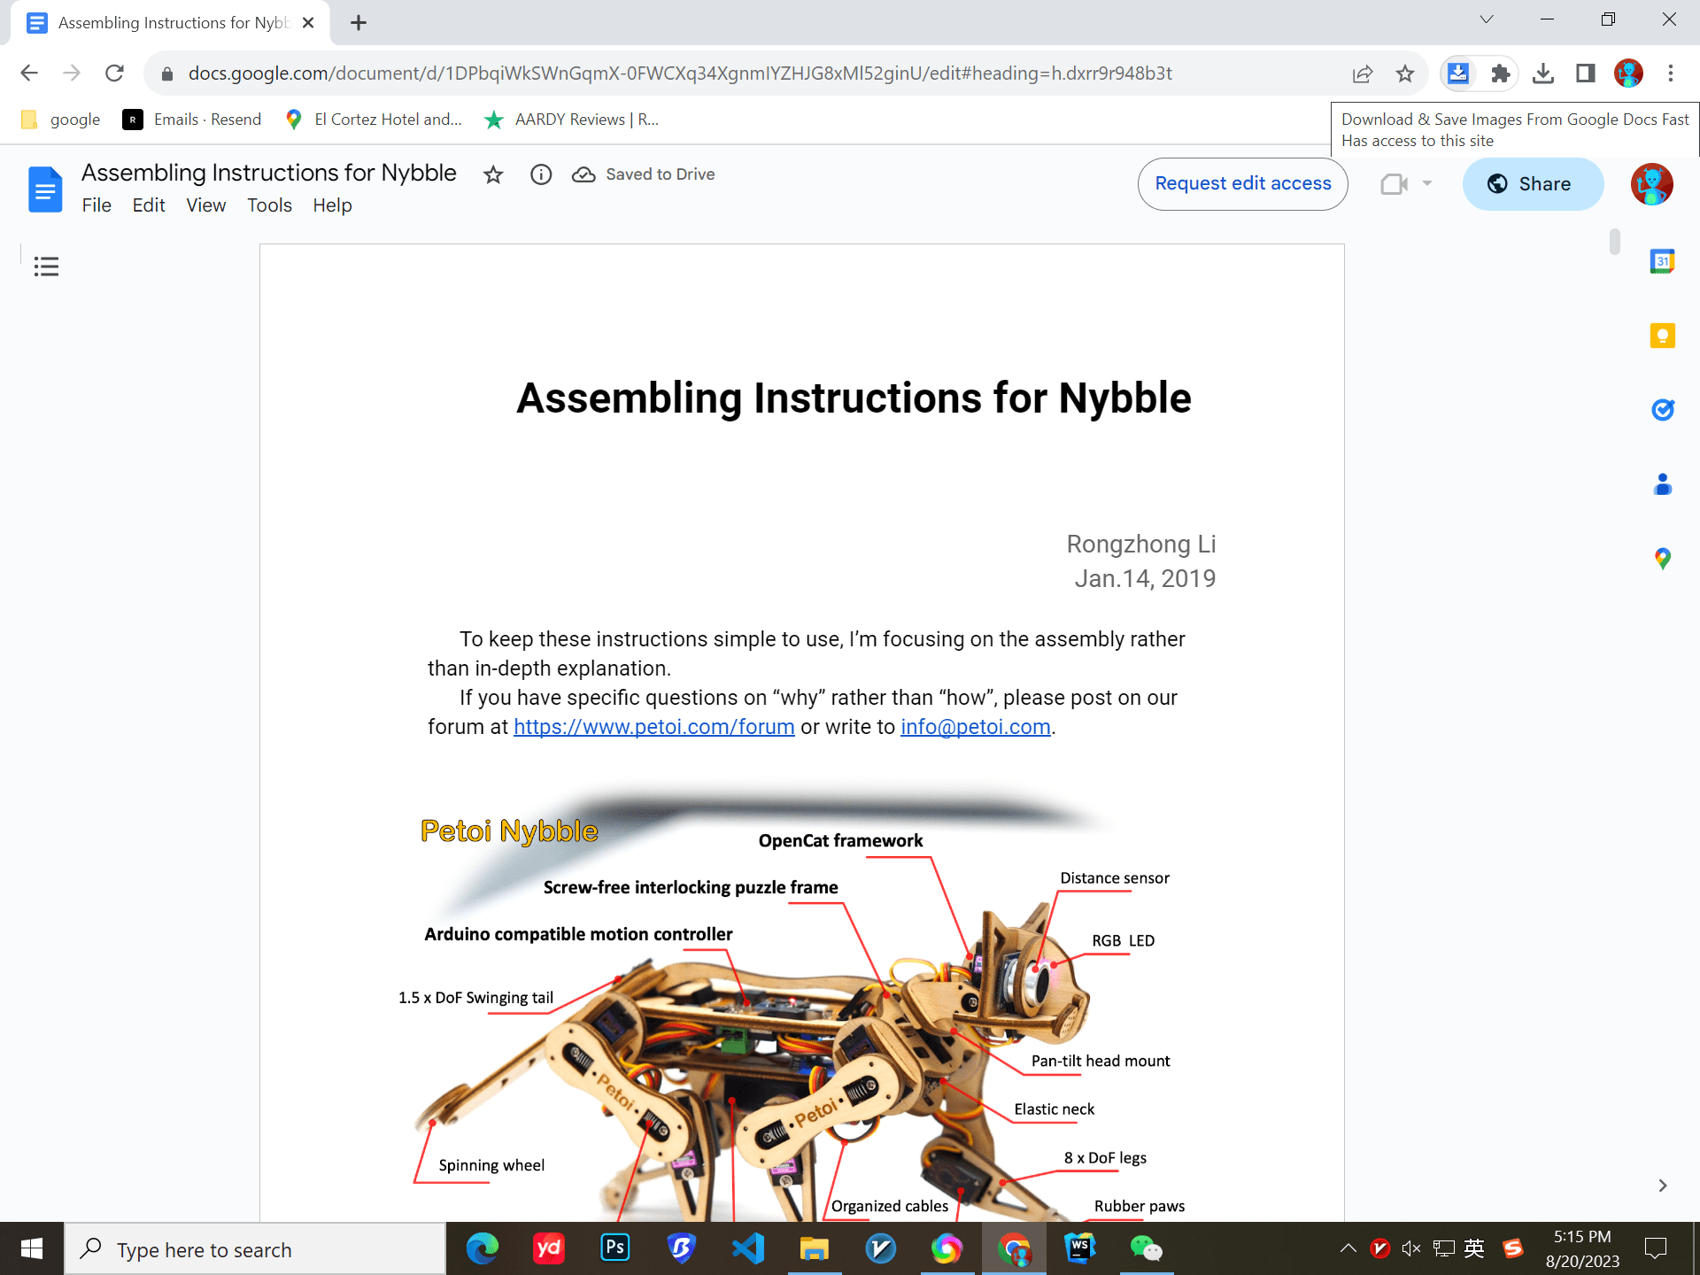The image size is (1700, 1275).
Task: Open document details info icon
Action: pos(541,174)
